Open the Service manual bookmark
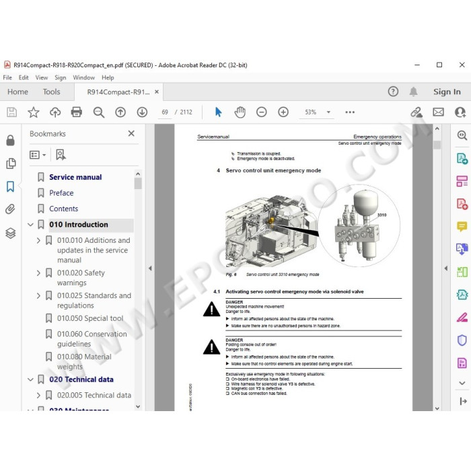Screen dimensions: 471x471 (x=75, y=177)
